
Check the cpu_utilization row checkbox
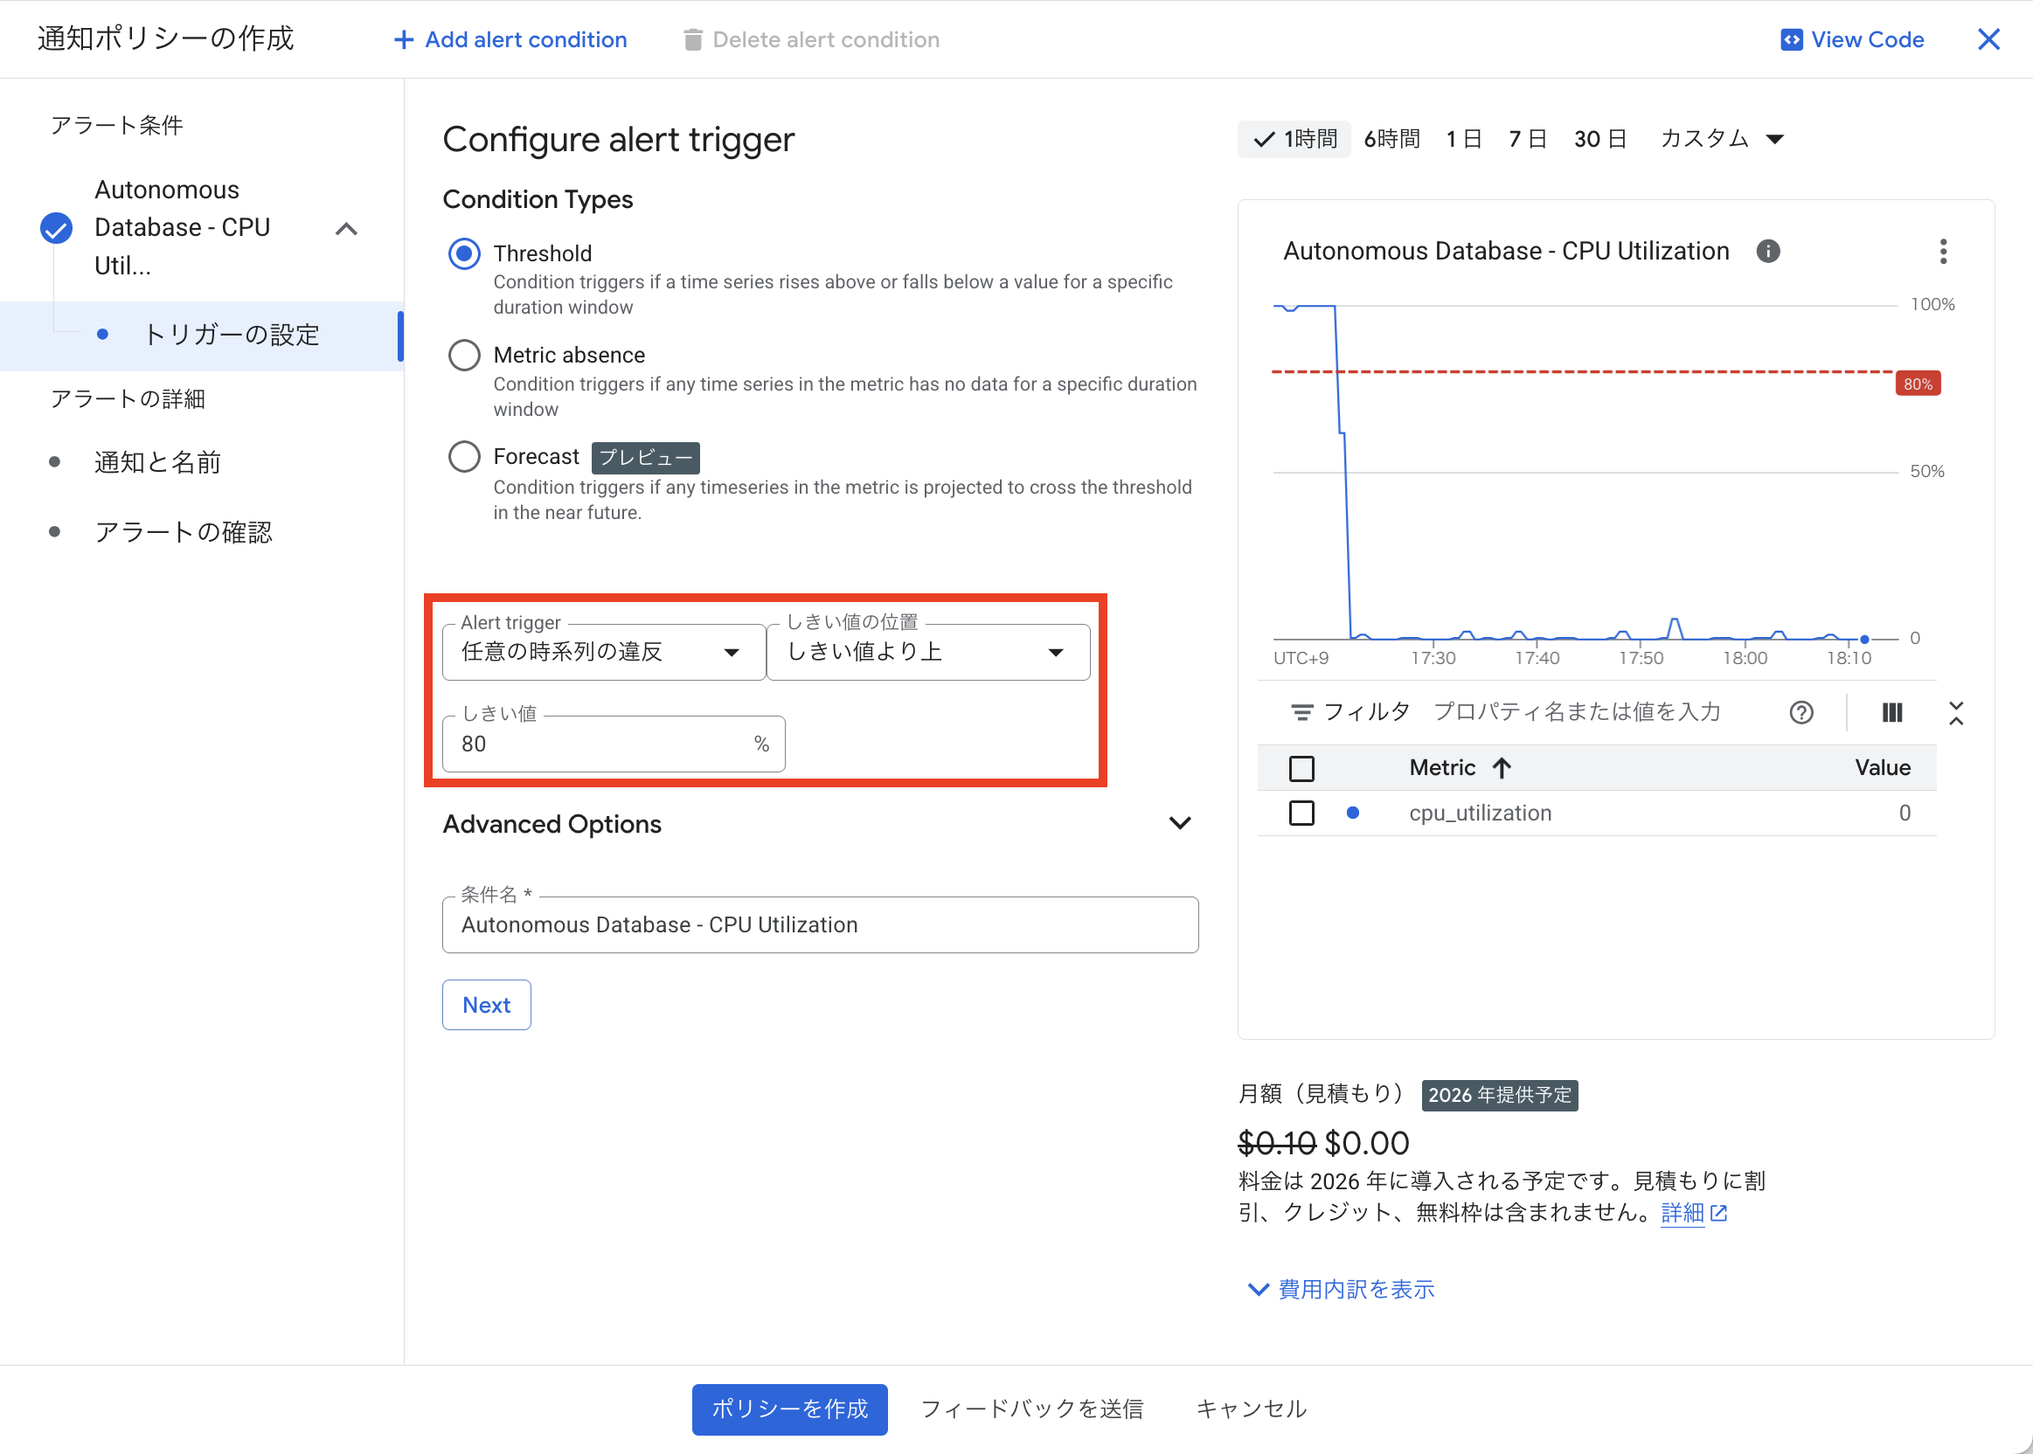[1301, 812]
